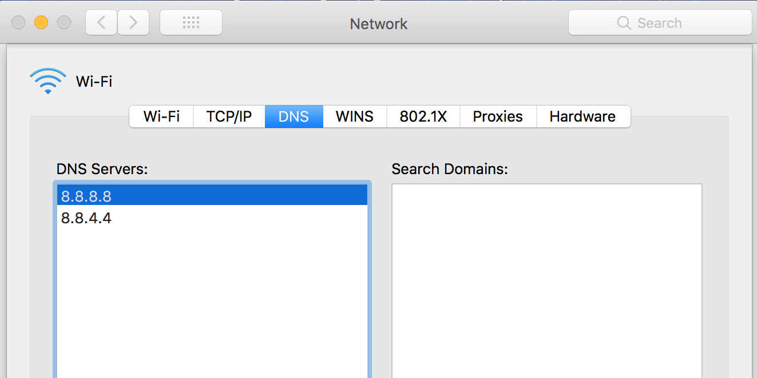757x378 pixels.
Task: Switch to the TCP/IP tab
Action: pyautogui.click(x=229, y=116)
